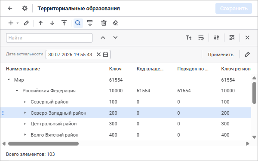Click the Всего элементов: 103 status text

point(31,154)
